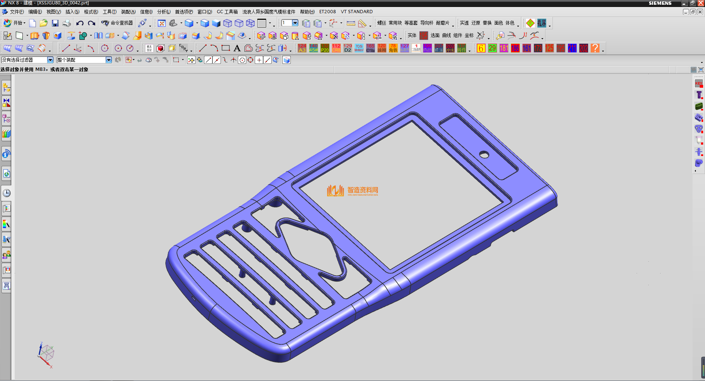The height and width of the screenshot is (381, 705).
Task: Select the Text tool (A icon)
Action: (237, 48)
